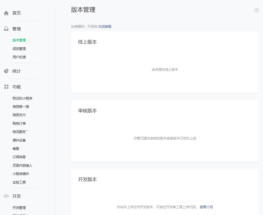Image resolution: width=263 pixels, height=215 pixels.
Task: Open 用户反馈 menu item
Action: pos(19,57)
